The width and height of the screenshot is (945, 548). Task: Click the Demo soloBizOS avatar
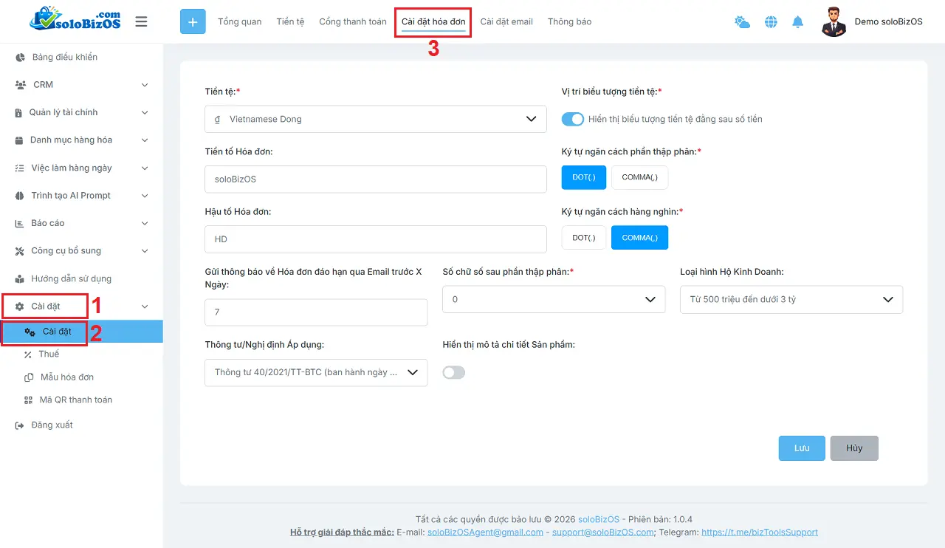click(x=834, y=22)
